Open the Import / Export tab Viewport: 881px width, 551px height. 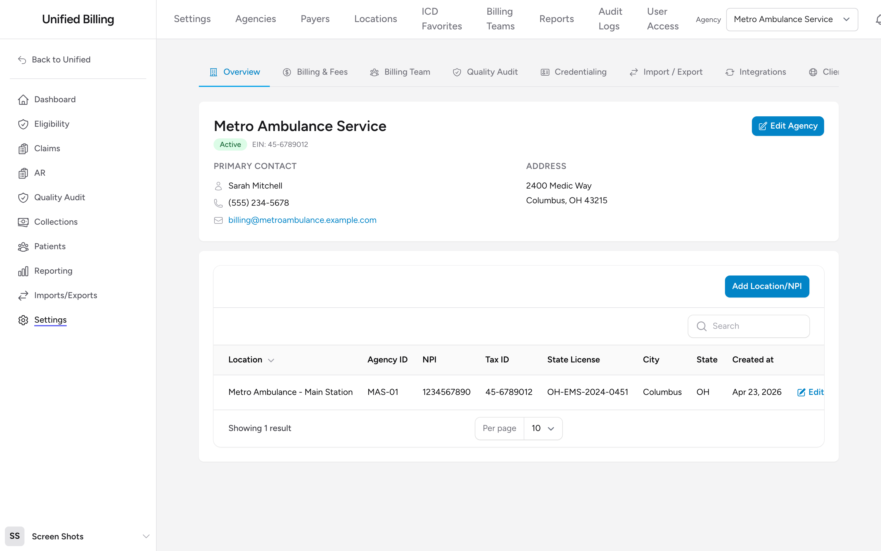click(666, 72)
